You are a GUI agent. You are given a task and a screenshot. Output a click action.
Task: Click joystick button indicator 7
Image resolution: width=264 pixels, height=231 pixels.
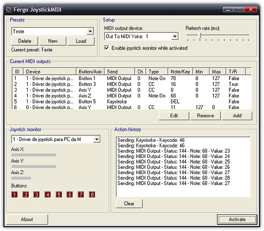click(x=81, y=195)
